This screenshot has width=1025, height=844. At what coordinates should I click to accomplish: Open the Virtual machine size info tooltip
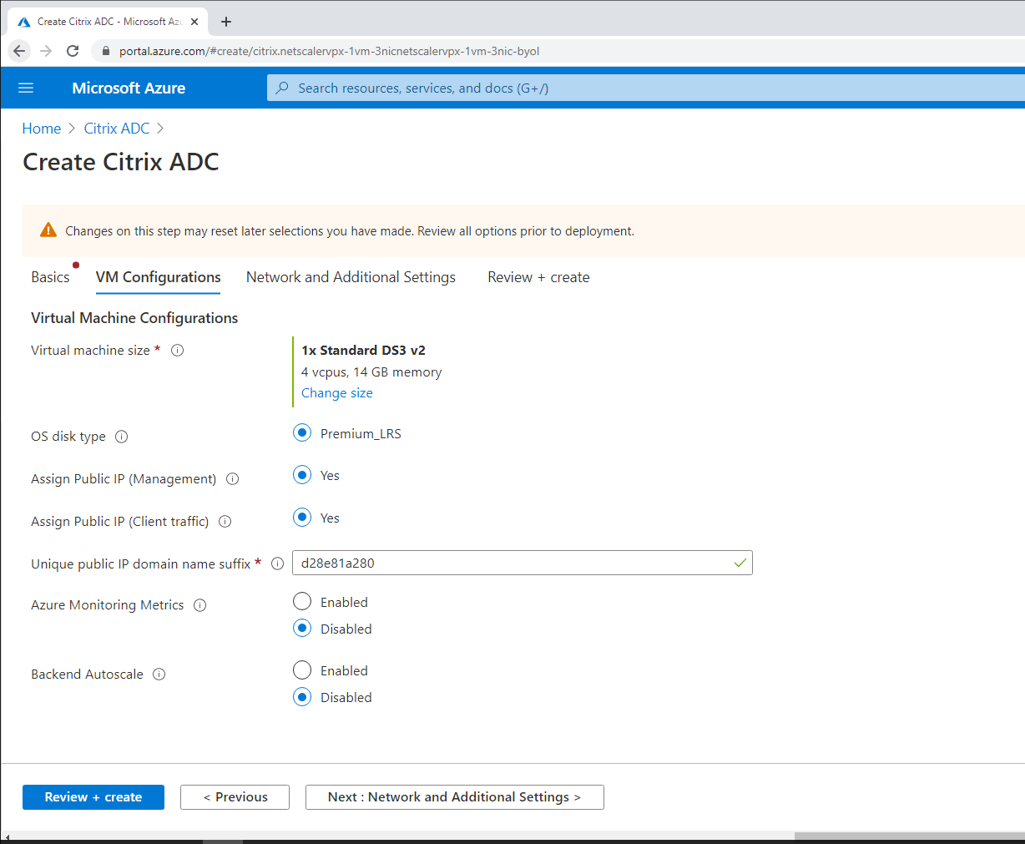pos(177,350)
